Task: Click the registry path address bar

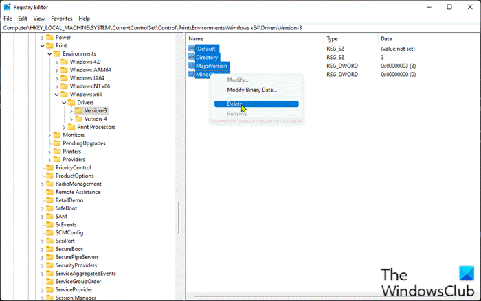Action: coord(240,28)
